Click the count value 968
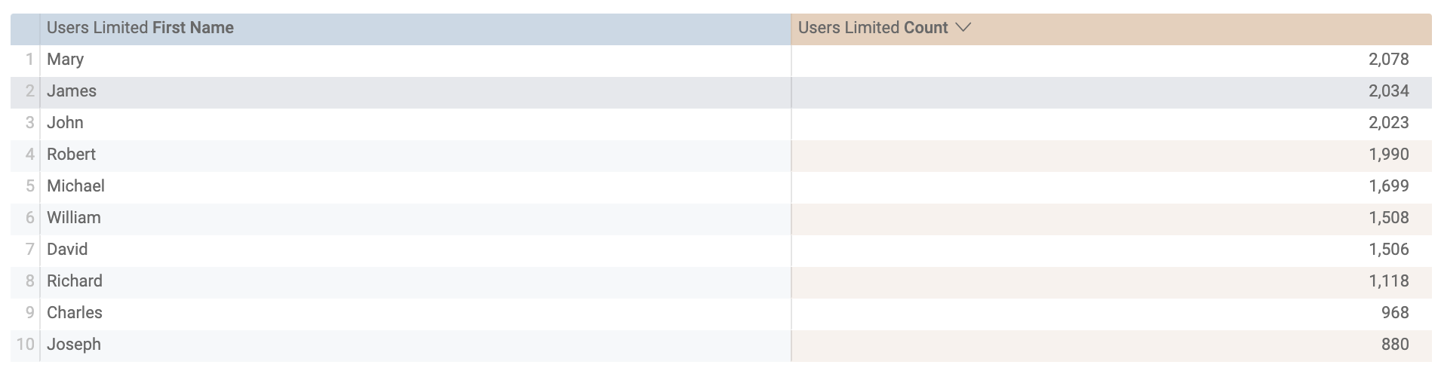 tap(1395, 313)
